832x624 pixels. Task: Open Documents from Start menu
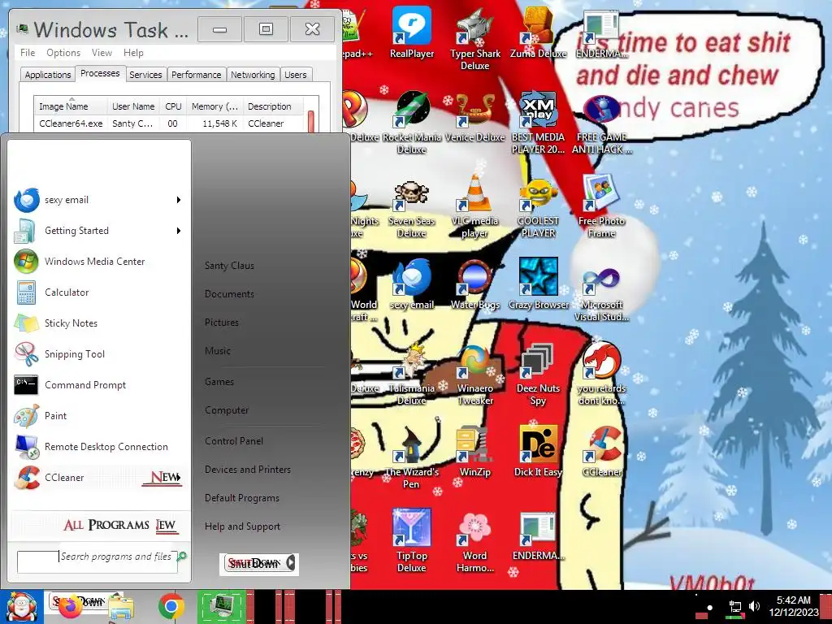tap(229, 294)
